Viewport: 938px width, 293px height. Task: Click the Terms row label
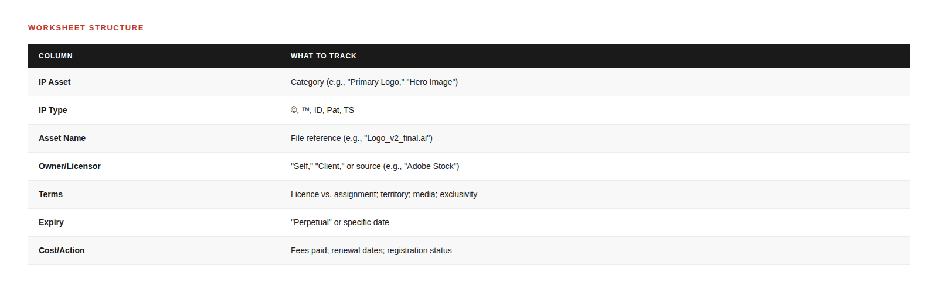point(50,195)
